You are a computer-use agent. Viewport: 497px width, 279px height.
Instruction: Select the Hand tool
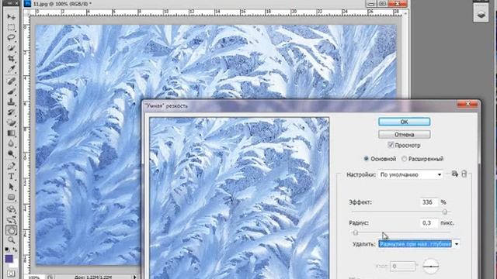coord(11,230)
